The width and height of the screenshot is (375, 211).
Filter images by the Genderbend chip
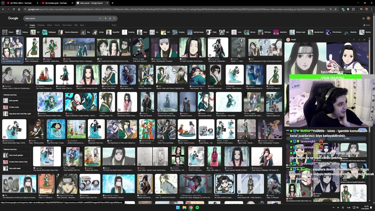coord(316,32)
